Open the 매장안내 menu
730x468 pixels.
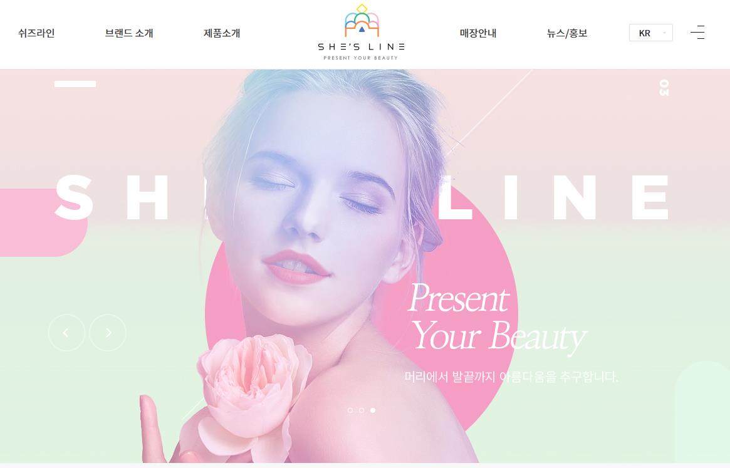pyautogui.click(x=478, y=33)
